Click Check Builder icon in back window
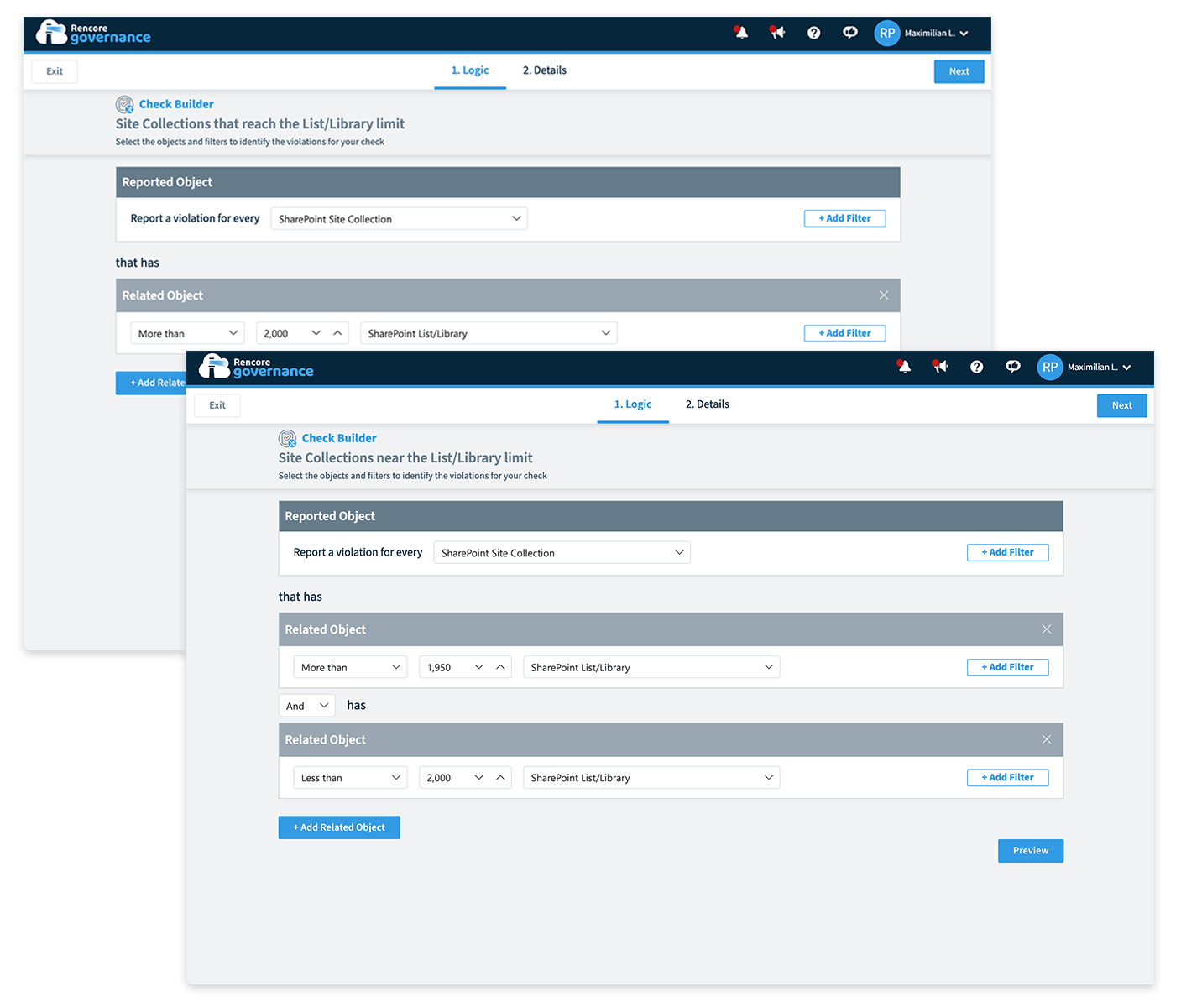This screenshot has height=1007, width=1181. click(125, 104)
